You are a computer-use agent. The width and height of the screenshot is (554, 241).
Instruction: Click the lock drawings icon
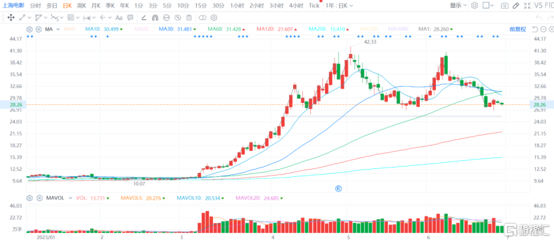point(166,17)
